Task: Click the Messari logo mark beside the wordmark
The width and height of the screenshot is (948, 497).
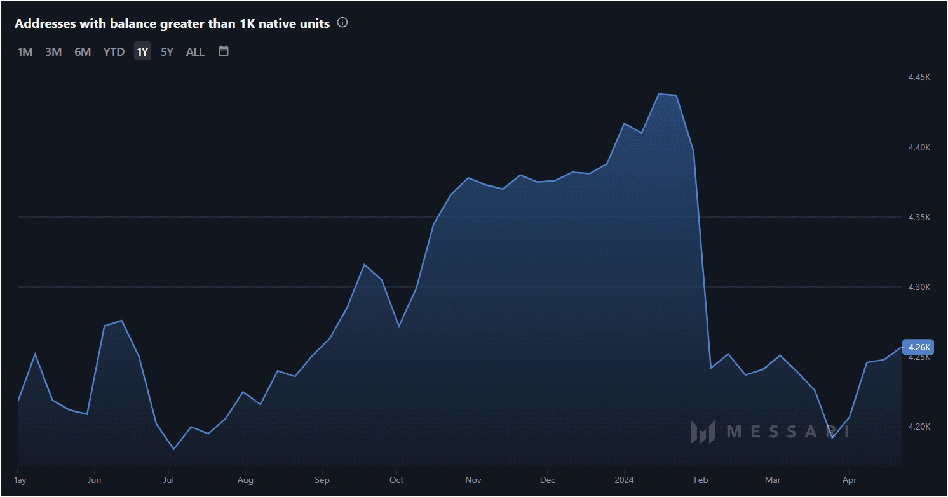Action: [703, 430]
